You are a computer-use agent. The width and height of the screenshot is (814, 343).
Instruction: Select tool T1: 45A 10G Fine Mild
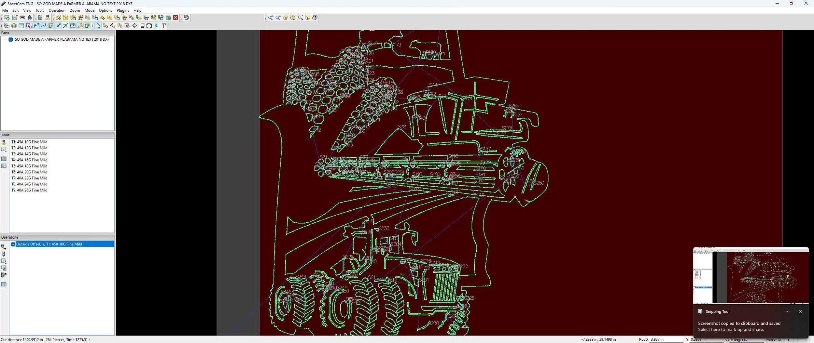pos(29,142)
